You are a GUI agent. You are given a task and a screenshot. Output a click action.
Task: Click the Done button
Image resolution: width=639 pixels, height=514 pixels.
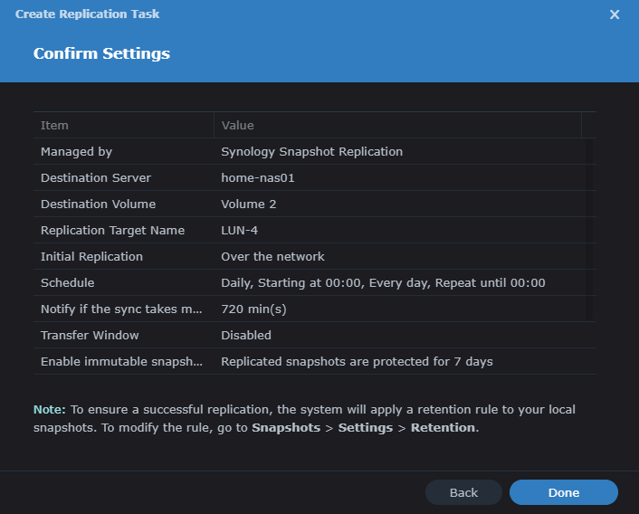click(563, 492)
